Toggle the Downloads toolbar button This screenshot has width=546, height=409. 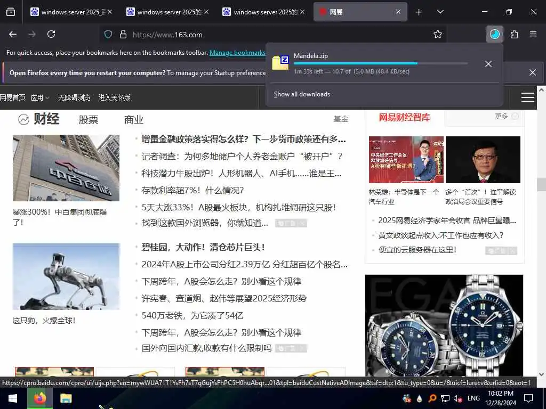pyautogui.click(x=494, y=34)
